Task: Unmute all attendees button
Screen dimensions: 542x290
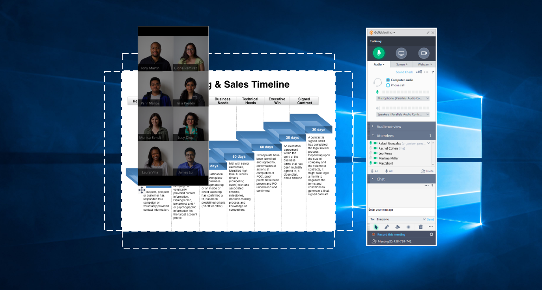Action: 389,171
